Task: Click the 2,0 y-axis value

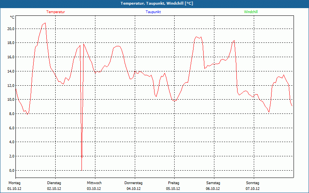Action: [x=12, y=156]
